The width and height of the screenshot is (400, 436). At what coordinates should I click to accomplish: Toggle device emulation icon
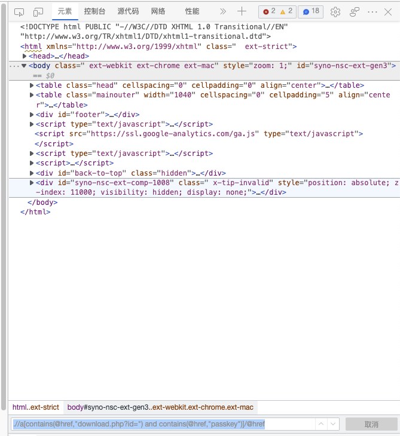click(x=38, y=11)
